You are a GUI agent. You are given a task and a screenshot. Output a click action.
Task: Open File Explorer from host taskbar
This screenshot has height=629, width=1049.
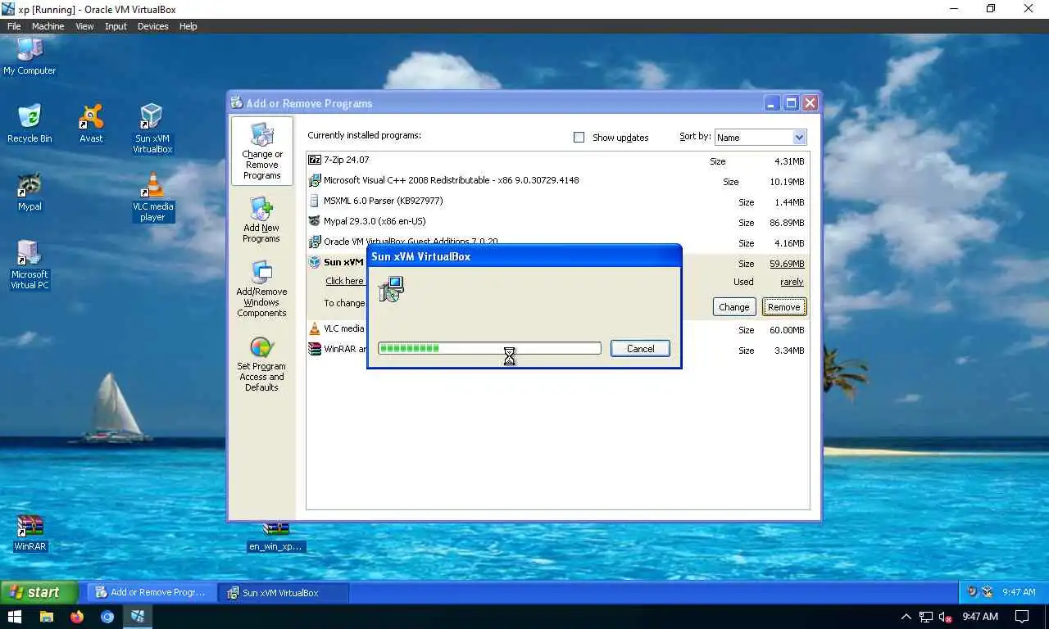[x=47, y=617]
